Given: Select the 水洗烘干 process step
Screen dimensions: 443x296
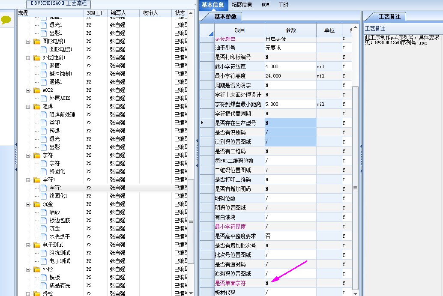Looking at the screenshot, I should (x=60, y=237).
